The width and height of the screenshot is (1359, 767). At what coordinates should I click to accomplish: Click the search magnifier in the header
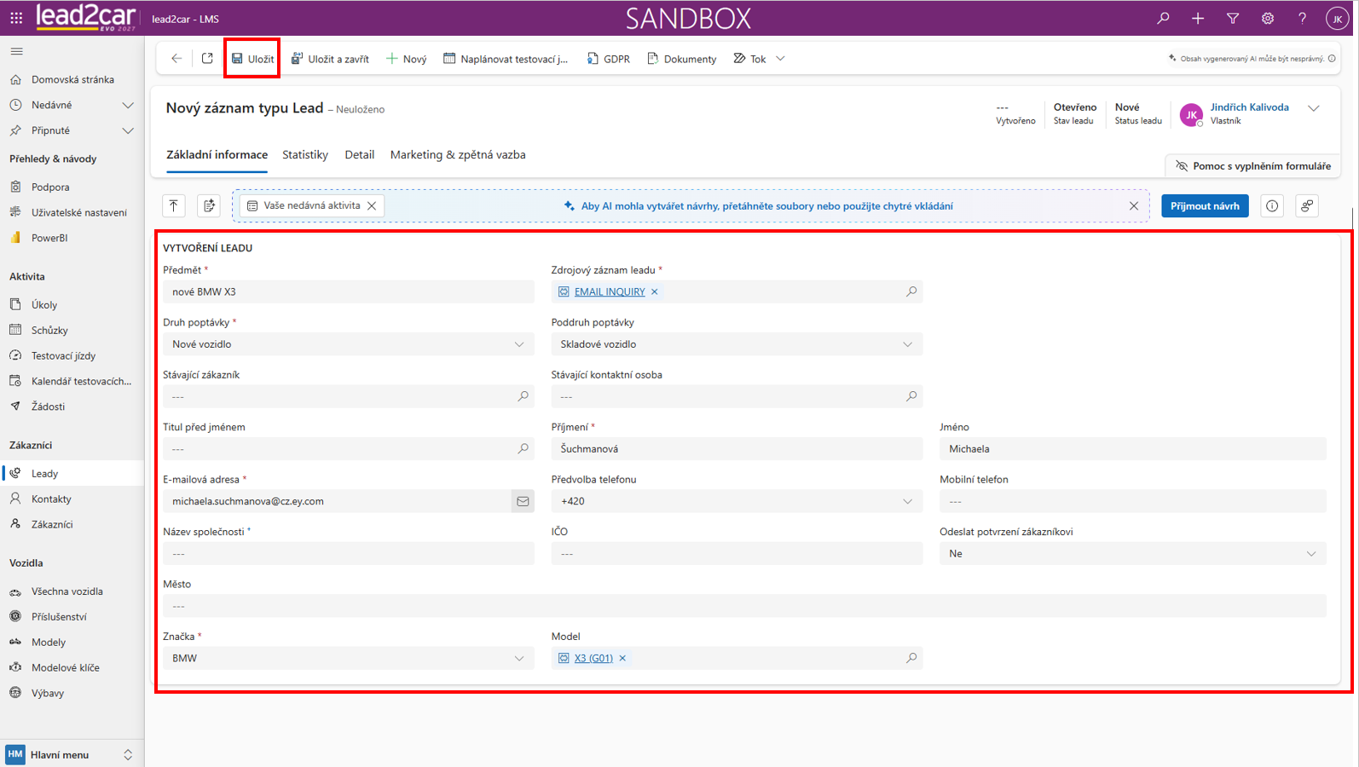click(1163, 18)
